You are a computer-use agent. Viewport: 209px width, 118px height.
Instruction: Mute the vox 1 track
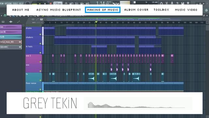click(x=40, y=62)
